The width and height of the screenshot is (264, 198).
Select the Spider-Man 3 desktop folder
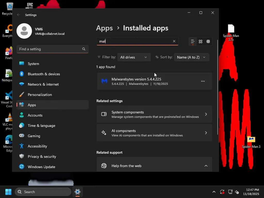[x=251, y=142]
